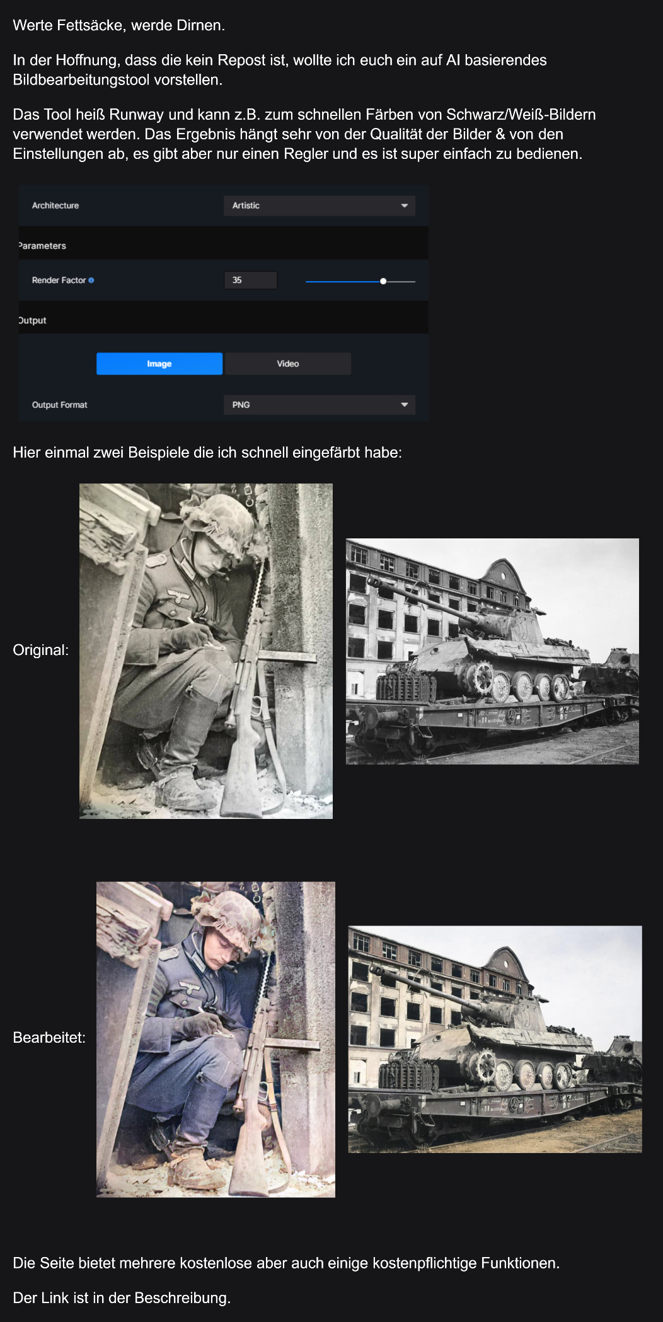Open the original black-and-white tank photo
The height and width of the screenshot is (1322, 663).
(492, 651)
